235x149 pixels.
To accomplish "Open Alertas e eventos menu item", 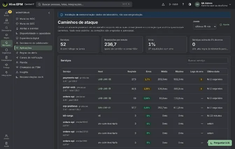I will [x=33, y=28].
